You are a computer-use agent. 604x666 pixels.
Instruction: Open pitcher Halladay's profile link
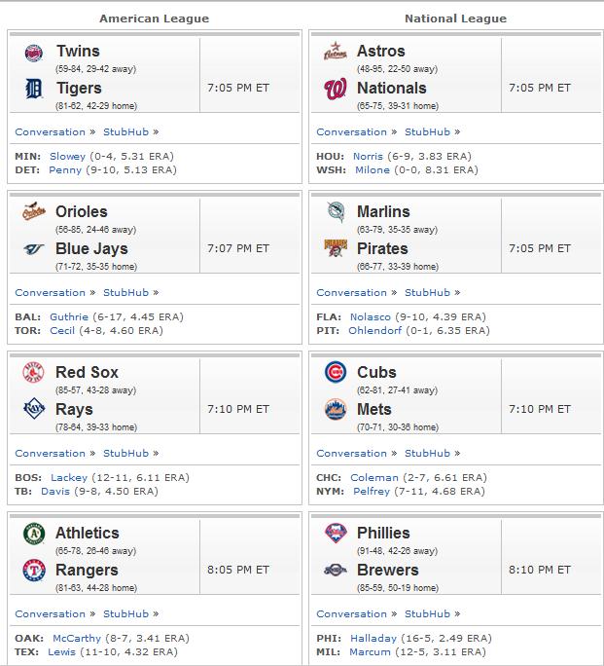click(373, 638)
